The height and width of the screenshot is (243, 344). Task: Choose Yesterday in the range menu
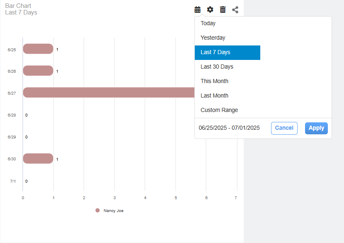(213, 38)
